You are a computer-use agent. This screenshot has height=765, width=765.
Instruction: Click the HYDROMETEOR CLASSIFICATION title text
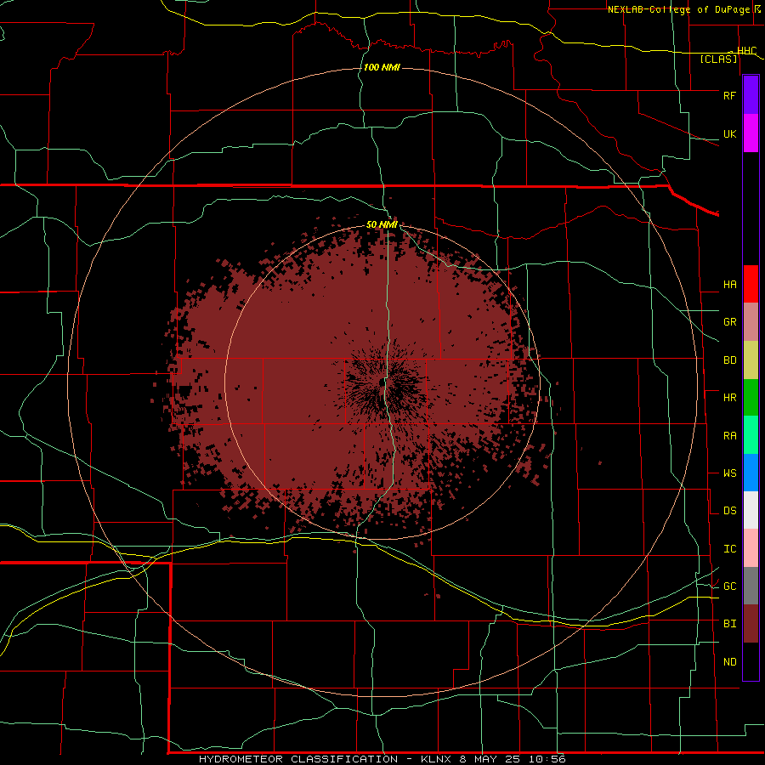click(298, 759)
